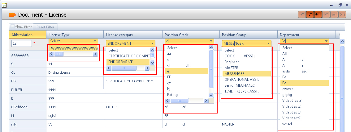
Task: Select 'Bc' in Department dropdown list
Action: [x=284, y=83]
